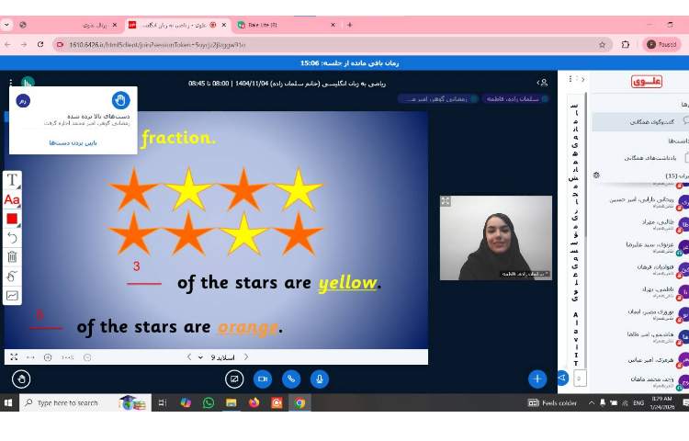Select user وجد محمد ماهان
Screen dimensions: 689x441
coord(640,381)
